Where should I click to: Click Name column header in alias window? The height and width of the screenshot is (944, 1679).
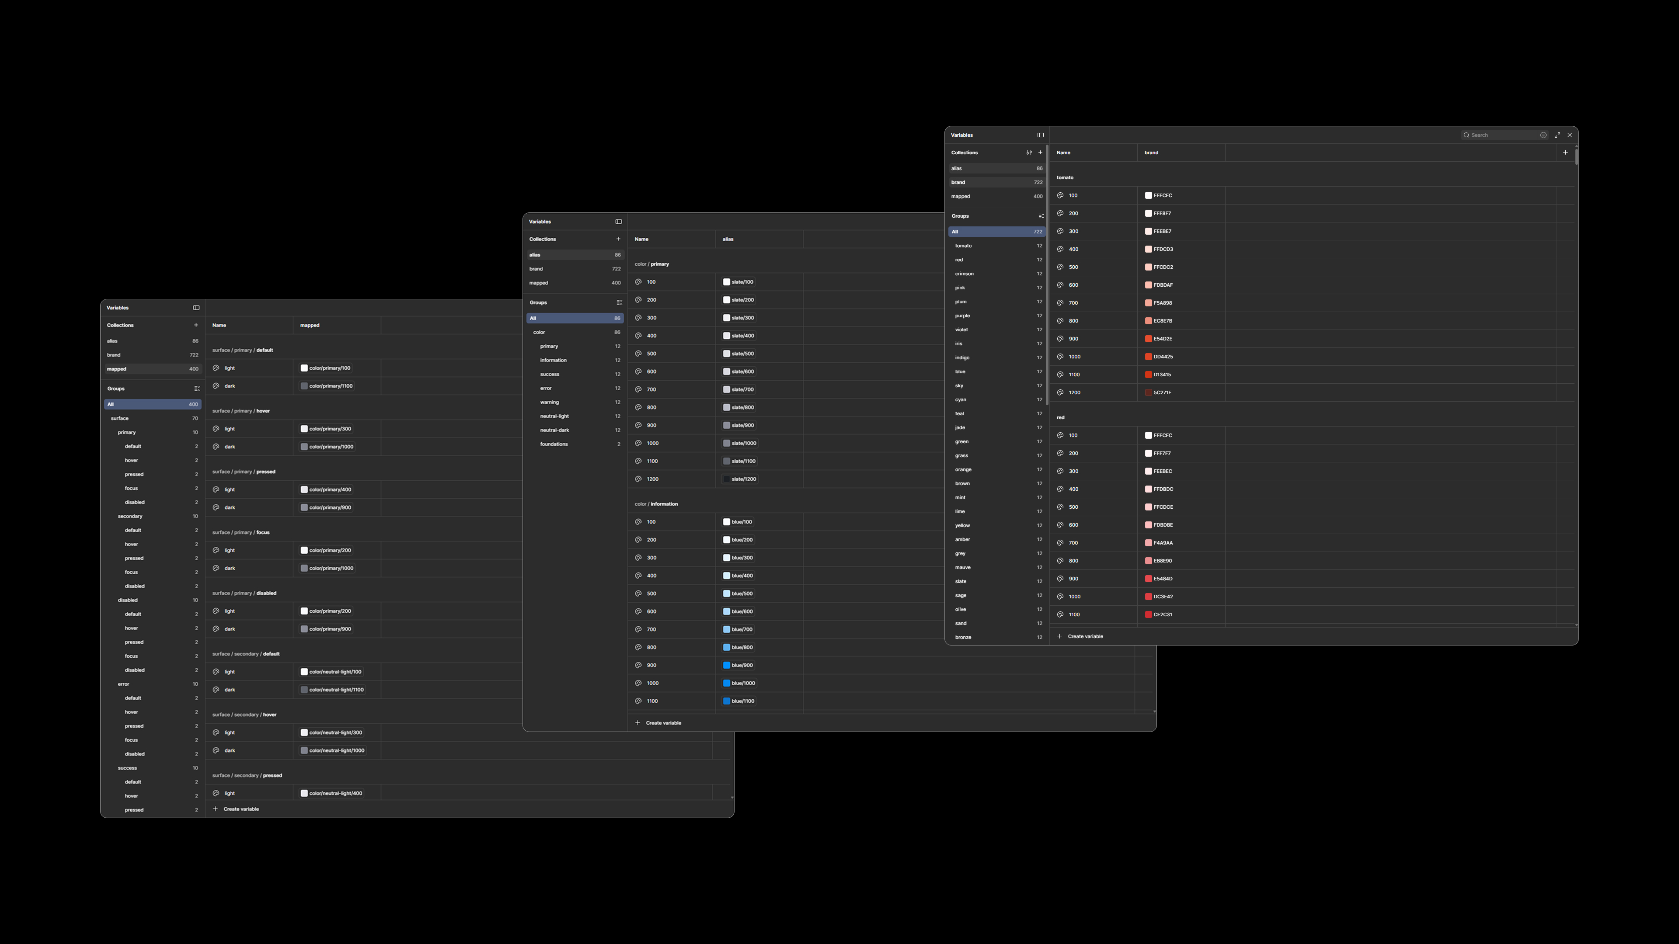click(641, 239)
